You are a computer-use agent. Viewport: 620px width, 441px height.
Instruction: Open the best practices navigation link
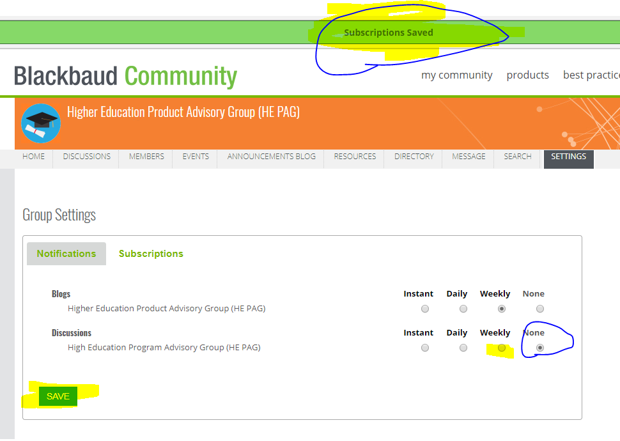coord(591,75)
